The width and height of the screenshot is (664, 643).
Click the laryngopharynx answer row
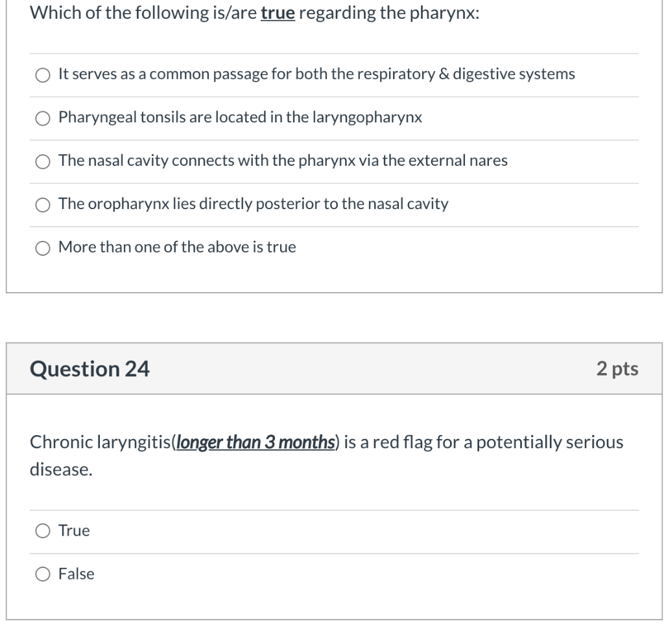[240, 117]
